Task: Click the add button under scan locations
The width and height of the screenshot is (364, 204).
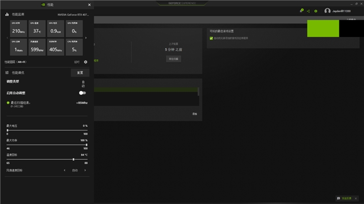Action: click(194, 114)
